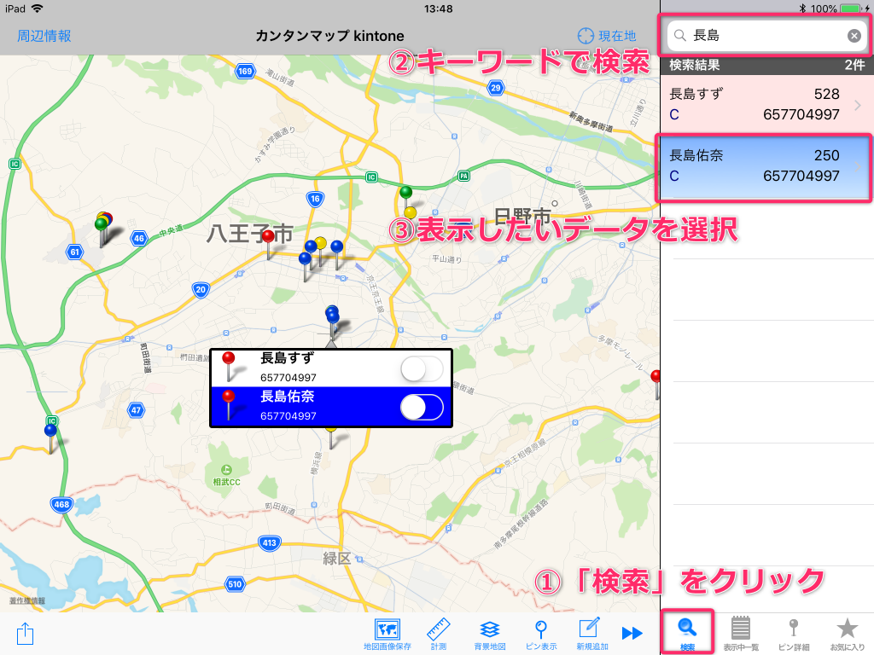This screenshot has height=655, width=874.
Task: Enable the toggle for 長島すず
Action: pyautogui.click(x=423, y=370)
